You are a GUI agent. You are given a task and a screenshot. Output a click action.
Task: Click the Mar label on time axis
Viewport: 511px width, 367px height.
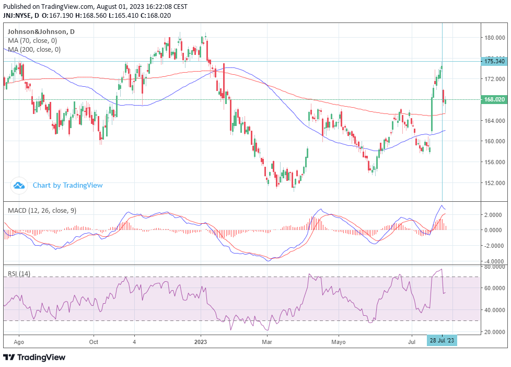coord(267,342)
